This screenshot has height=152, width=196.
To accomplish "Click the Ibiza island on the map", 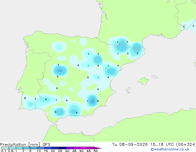I will click(x=128, y=89).
